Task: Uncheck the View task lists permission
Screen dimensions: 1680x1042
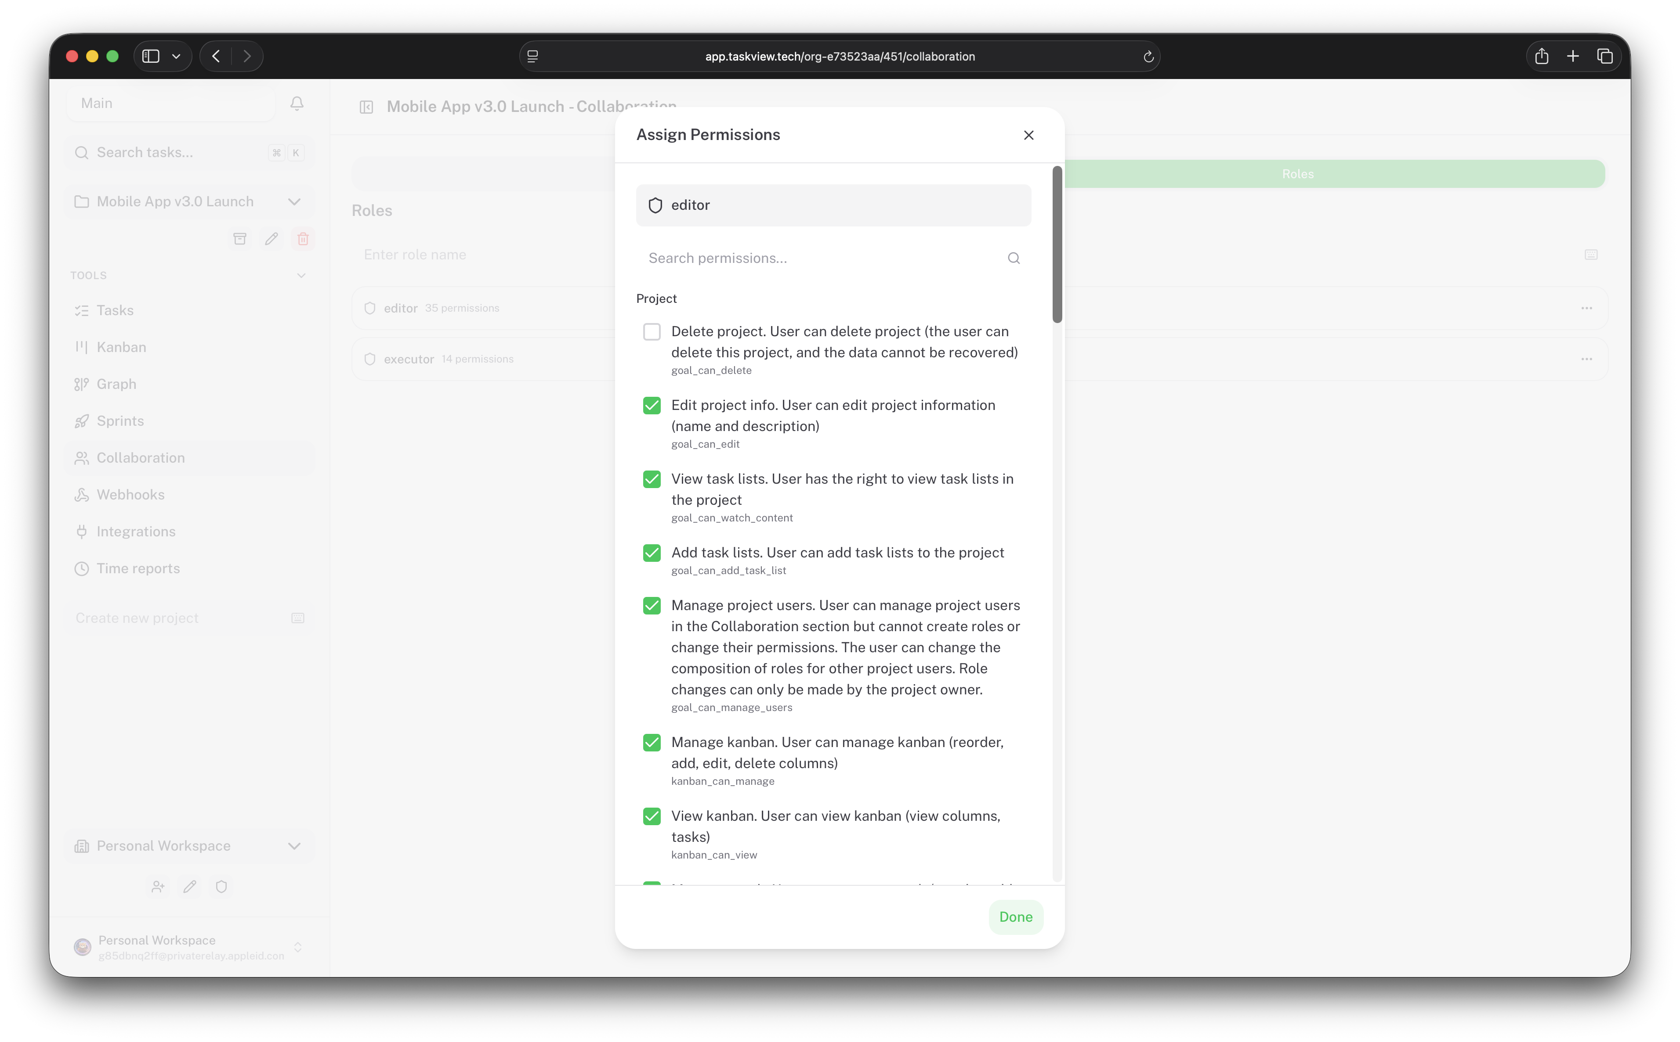Action: point(652,479)
